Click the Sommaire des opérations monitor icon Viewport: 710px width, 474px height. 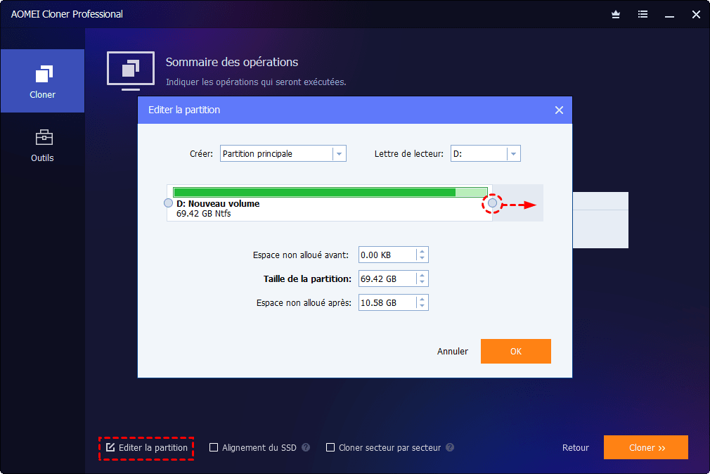click(131, 71)
